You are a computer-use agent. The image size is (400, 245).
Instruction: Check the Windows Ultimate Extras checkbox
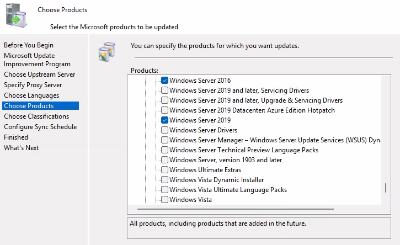(164, 170)
